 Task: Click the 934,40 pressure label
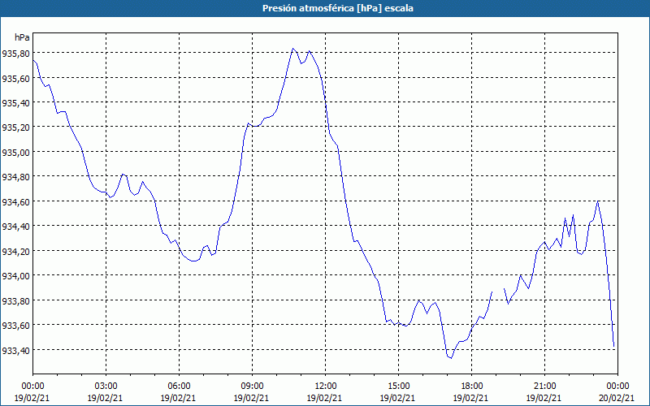click(x=15, y=227)
